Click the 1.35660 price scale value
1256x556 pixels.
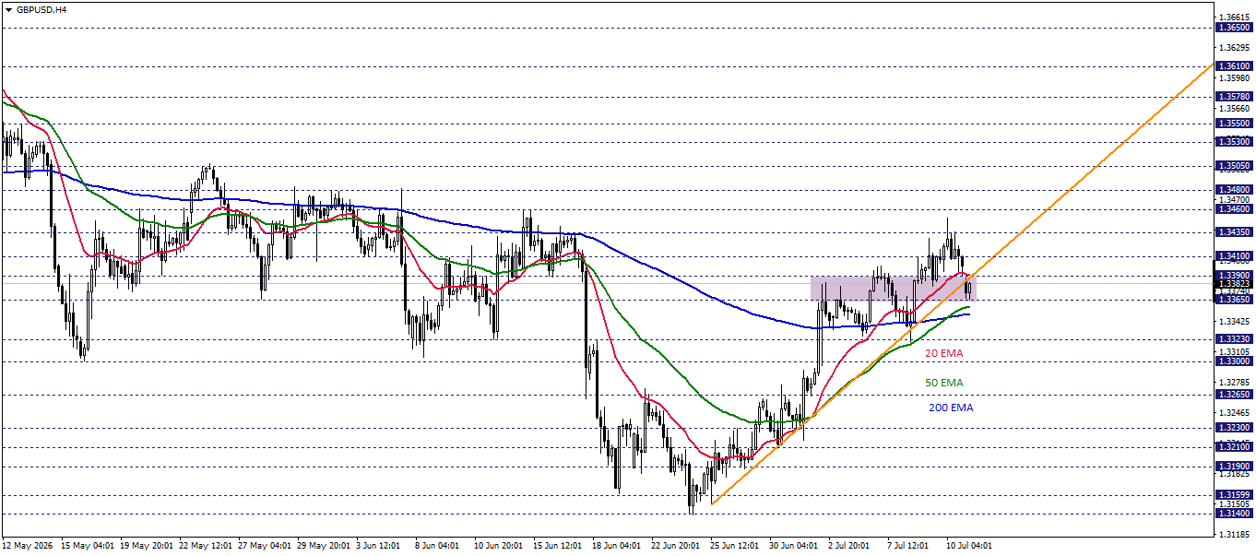point(1234,109)
